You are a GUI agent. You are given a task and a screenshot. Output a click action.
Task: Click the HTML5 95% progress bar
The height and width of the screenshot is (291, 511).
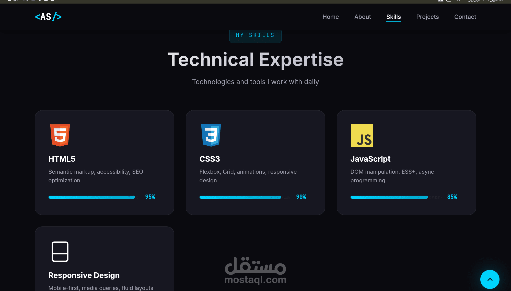pos(92,197)
